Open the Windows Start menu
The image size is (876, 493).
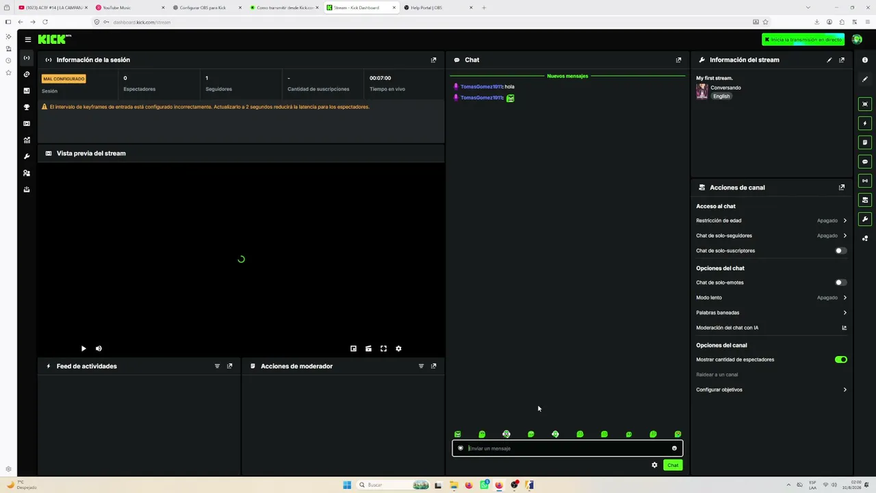point(347,485)
